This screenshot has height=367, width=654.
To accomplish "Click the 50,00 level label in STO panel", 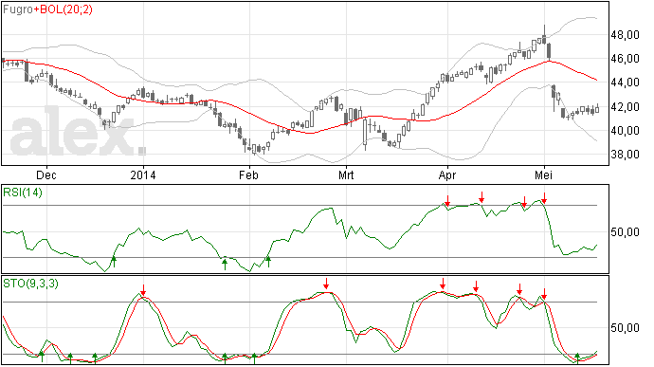I will (625, 328).
